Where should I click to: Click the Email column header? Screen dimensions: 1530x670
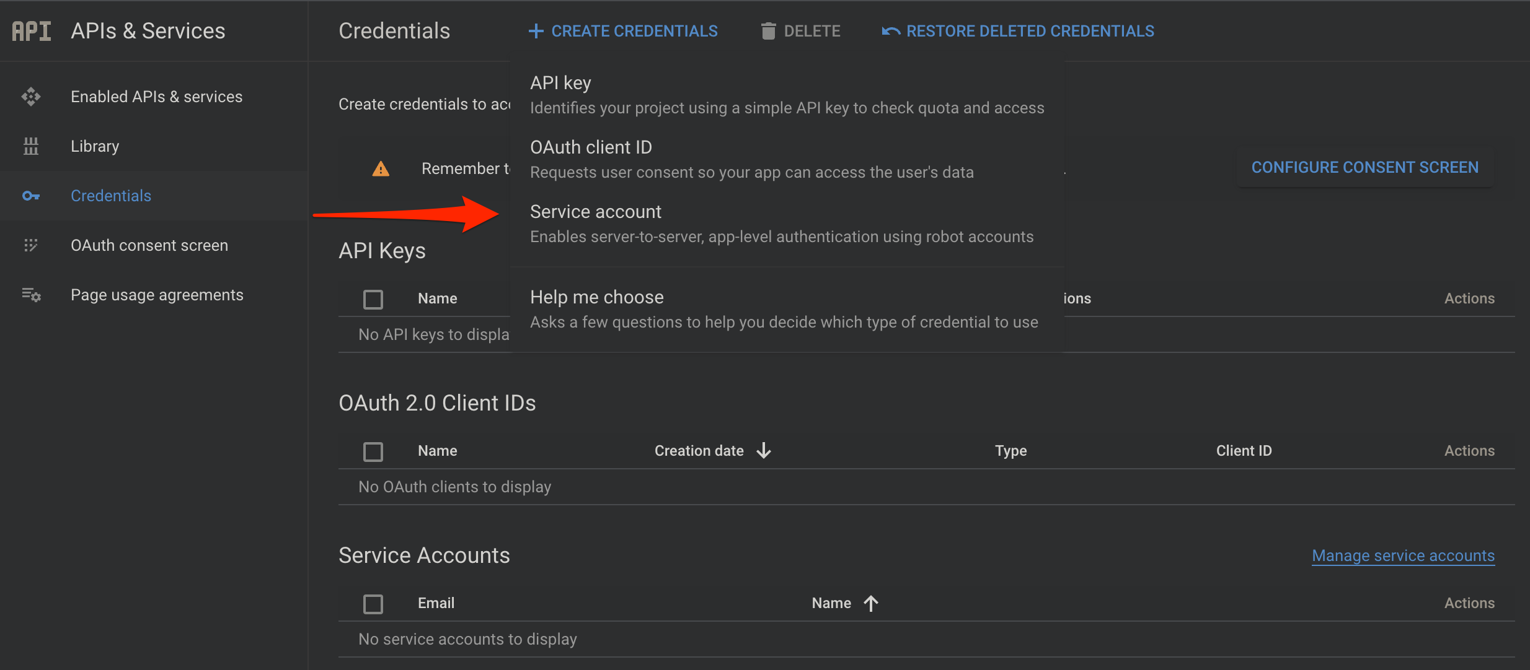(x=436, y=603)
